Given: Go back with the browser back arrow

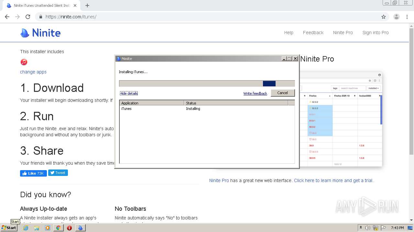Looking at the screenshot, I should 7,17.
